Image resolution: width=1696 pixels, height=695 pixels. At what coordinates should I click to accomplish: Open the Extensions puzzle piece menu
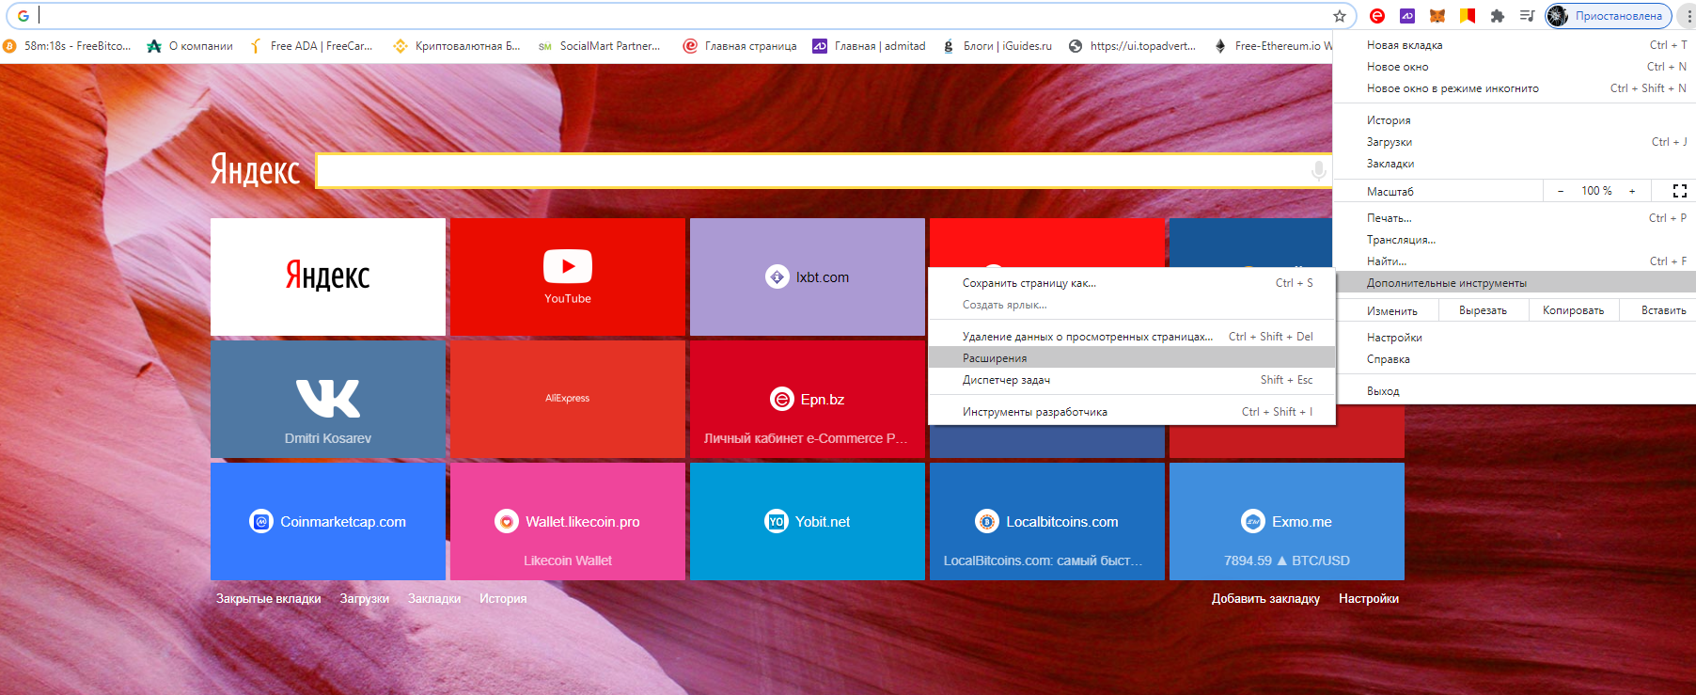pos(1498,16)
